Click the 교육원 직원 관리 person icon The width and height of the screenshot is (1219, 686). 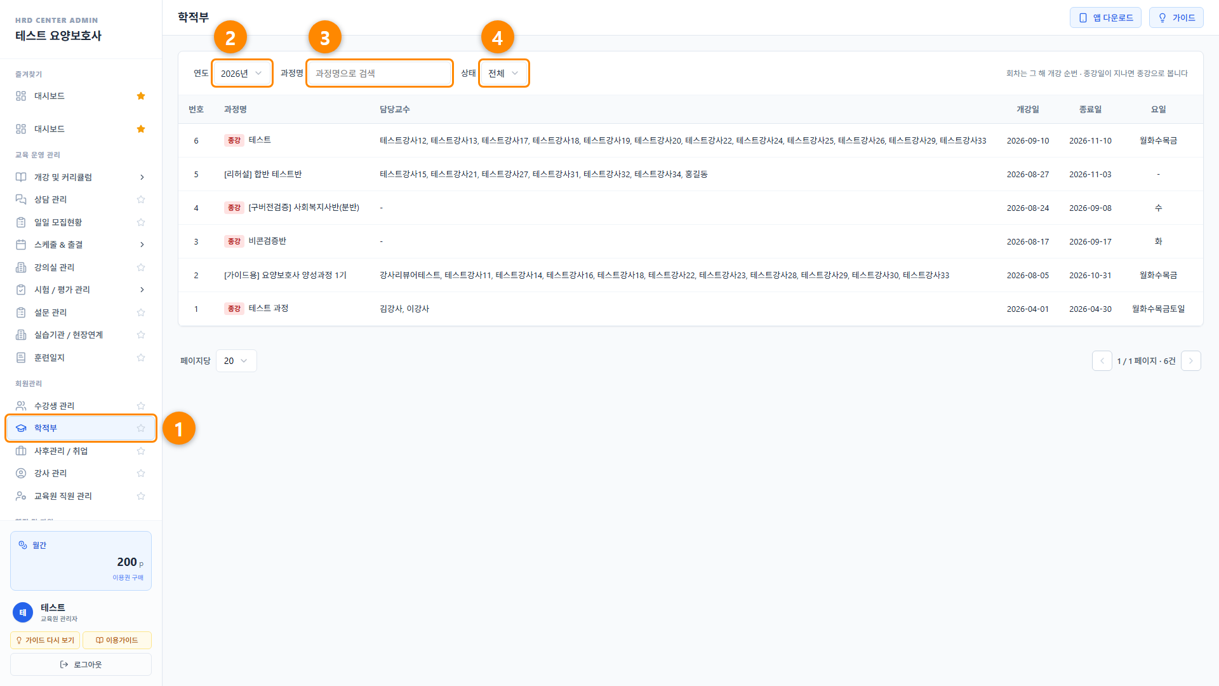[21, 496]
